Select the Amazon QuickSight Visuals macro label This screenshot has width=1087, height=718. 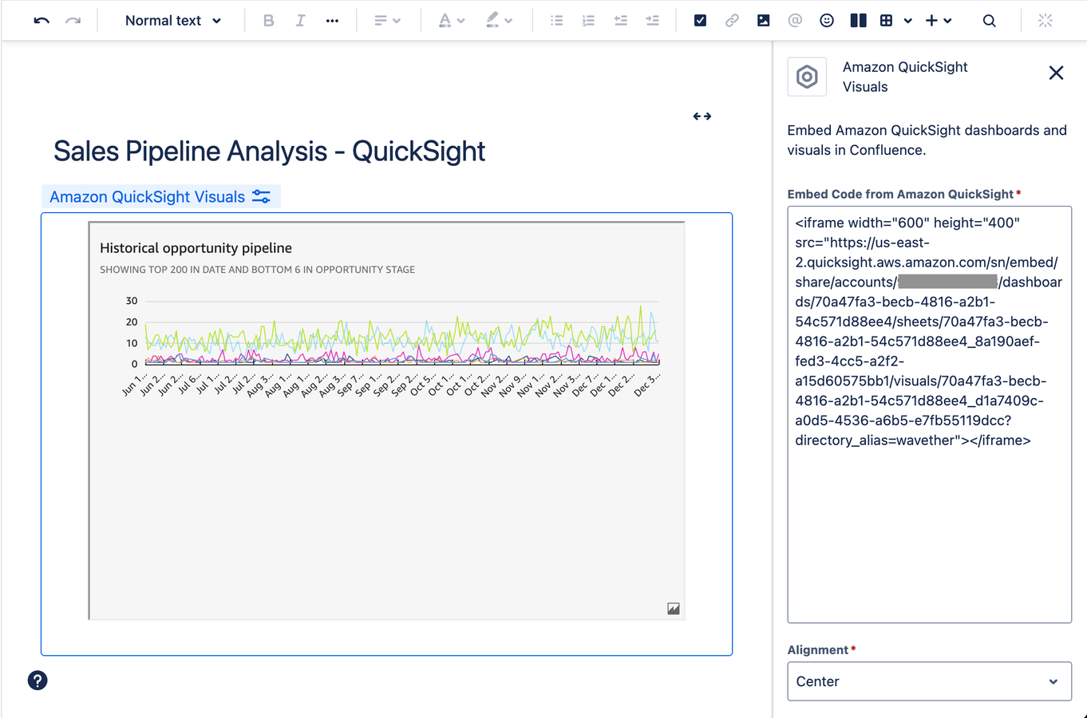pos(147,197)
